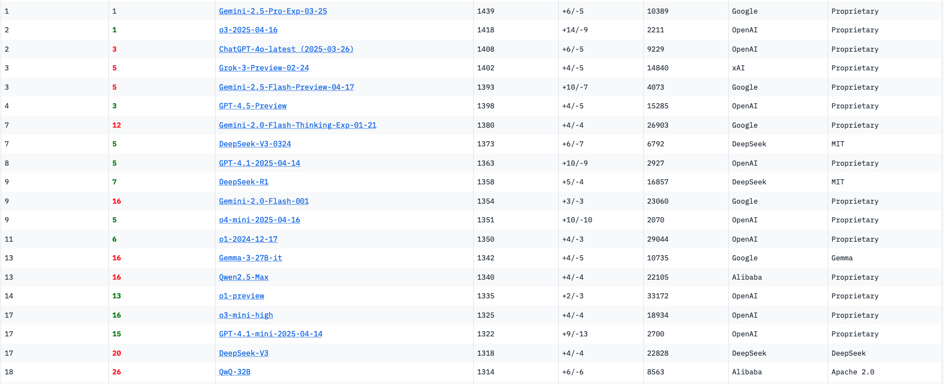The image size is (944, 384).
Task: Select votes value 14840
Action: pyautogui.click(x=658, y=68)
